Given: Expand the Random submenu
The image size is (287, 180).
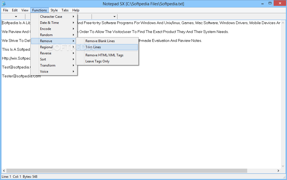Looking at the screenshot, I should click(x=53, y=35).
